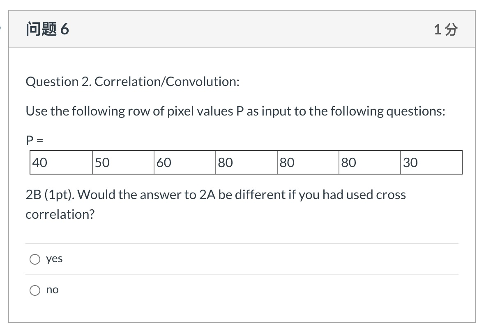Click the first 80 table cell
The image size is (493, 331).
point(246,162)
